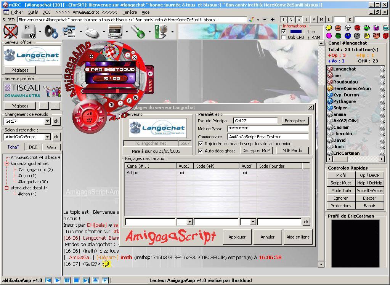Screen dimensions: 390x285
Task: Mute volume with AmigagaAmp speaker icon
Action: (150, 74)
